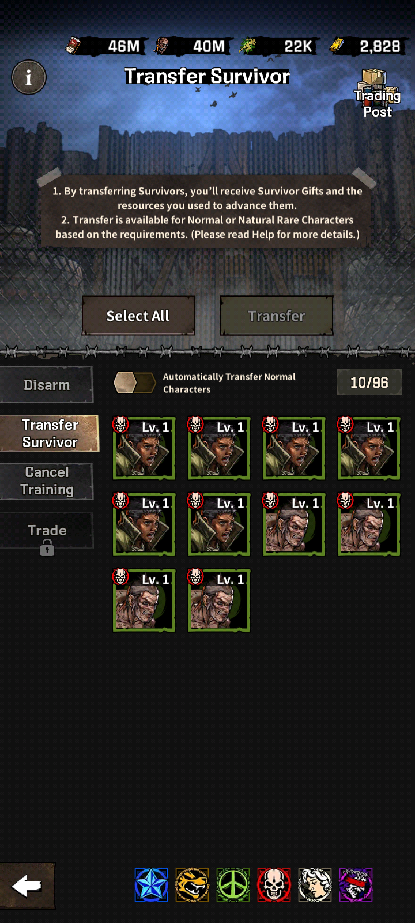
Task: Filter by green peace sign icon
Action: coord(233,885)
